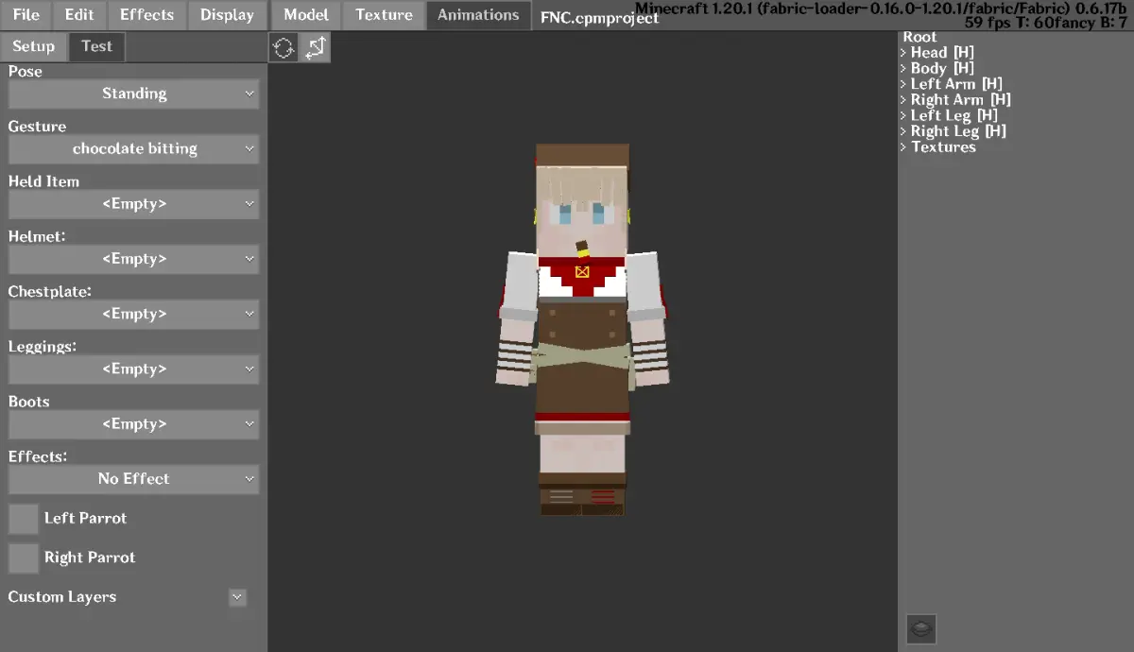Open the Effects menu
Viewport: 1134px width, 652px height.
tap(146, 15)
